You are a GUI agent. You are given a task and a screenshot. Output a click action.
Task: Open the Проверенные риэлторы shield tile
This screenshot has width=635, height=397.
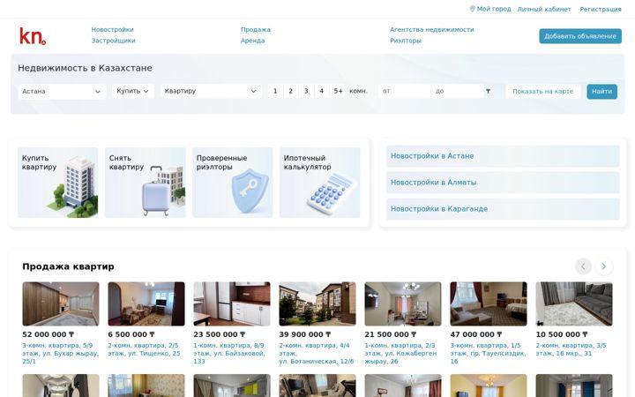(233, 183)
